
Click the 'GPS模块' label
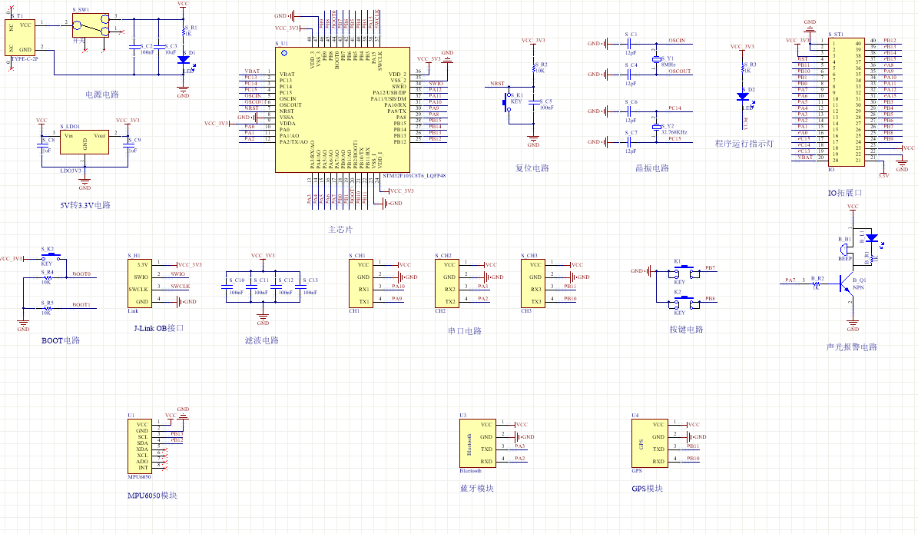pyautogui.click(x=647, y=489)
